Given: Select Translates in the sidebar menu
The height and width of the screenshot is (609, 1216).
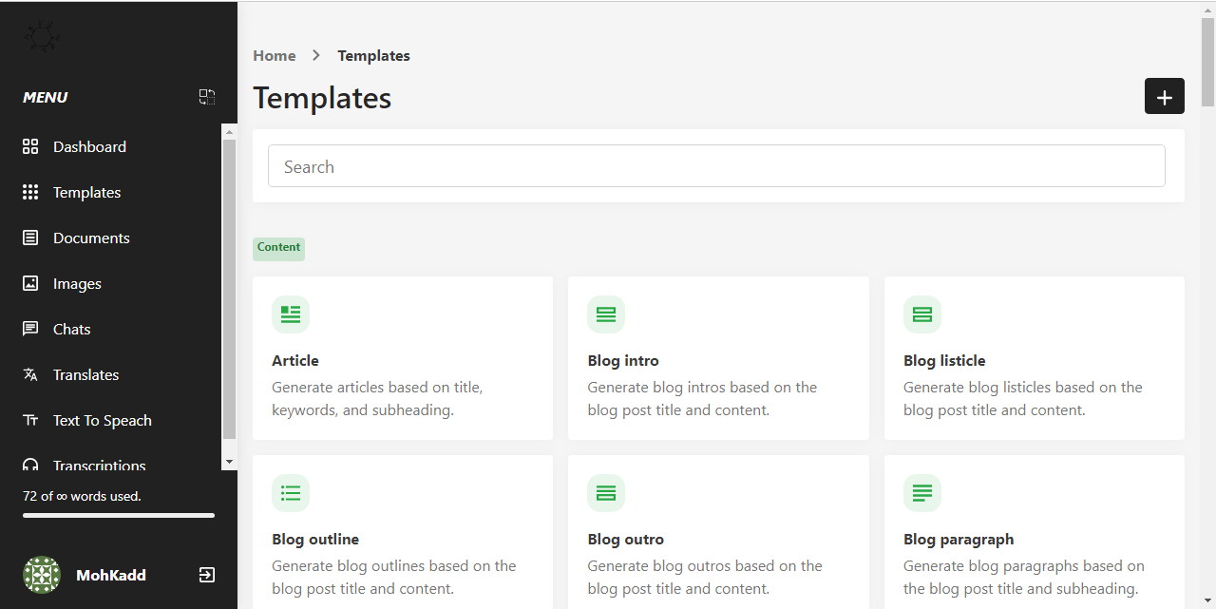Looking at the screenshot, I should click(85, 375).
